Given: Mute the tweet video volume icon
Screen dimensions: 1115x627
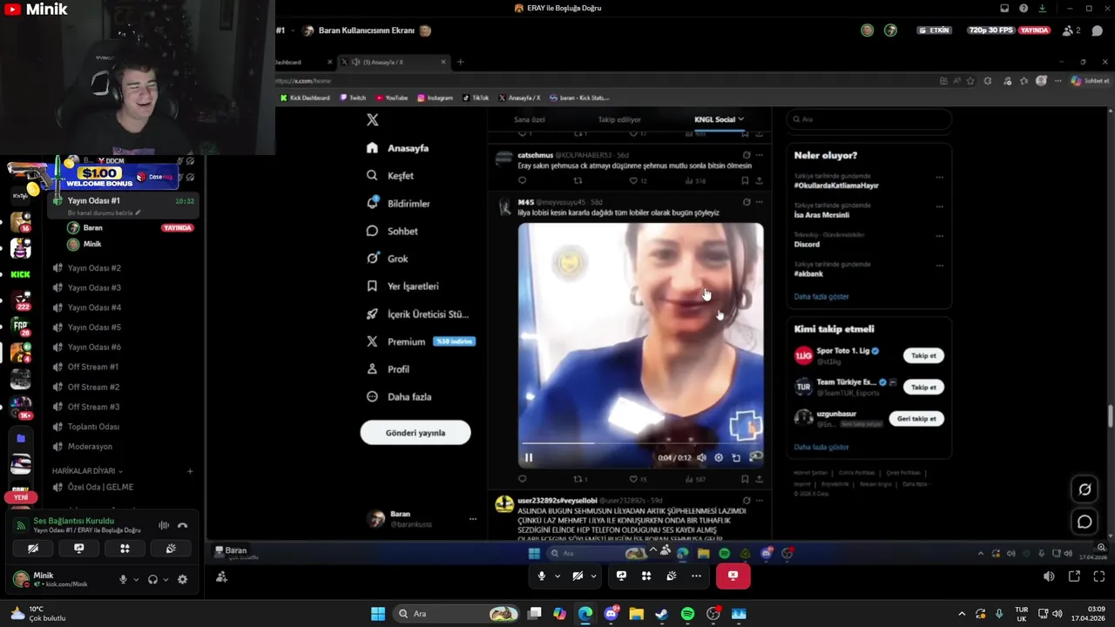Looking at the screenshot, I should (701, 457).
